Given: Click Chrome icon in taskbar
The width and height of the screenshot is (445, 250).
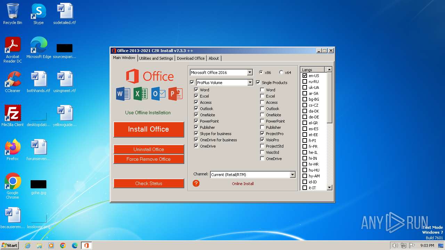Looking at the screenshot, I should [x=63, y=245].
